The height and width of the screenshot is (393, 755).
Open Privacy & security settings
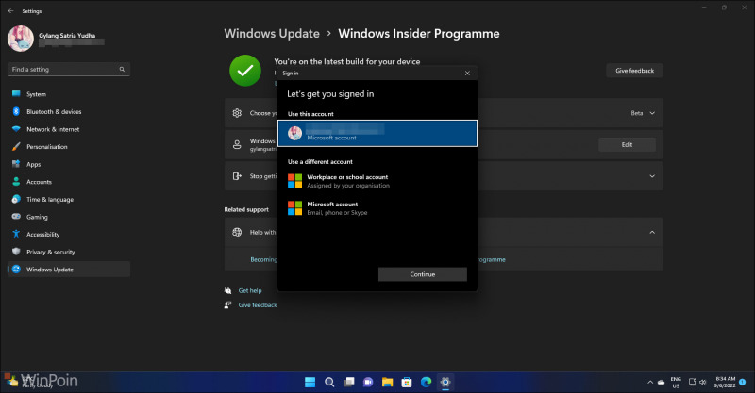coord(69,252)
